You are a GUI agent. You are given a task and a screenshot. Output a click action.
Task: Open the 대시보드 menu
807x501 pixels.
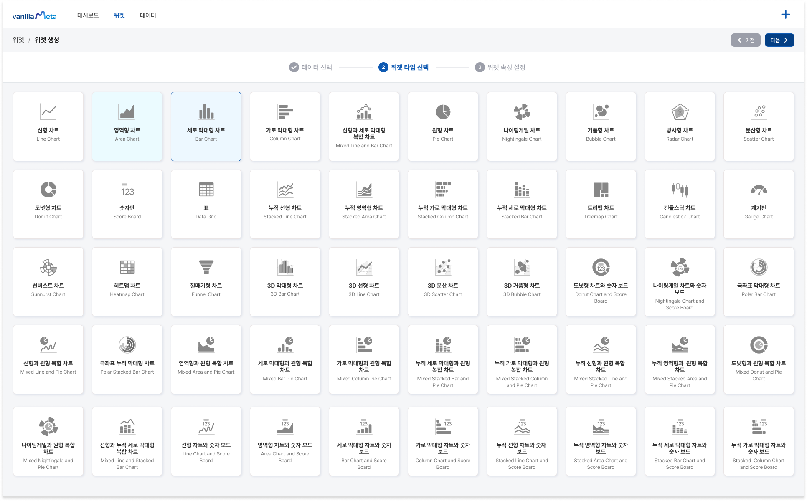(88, 15)
